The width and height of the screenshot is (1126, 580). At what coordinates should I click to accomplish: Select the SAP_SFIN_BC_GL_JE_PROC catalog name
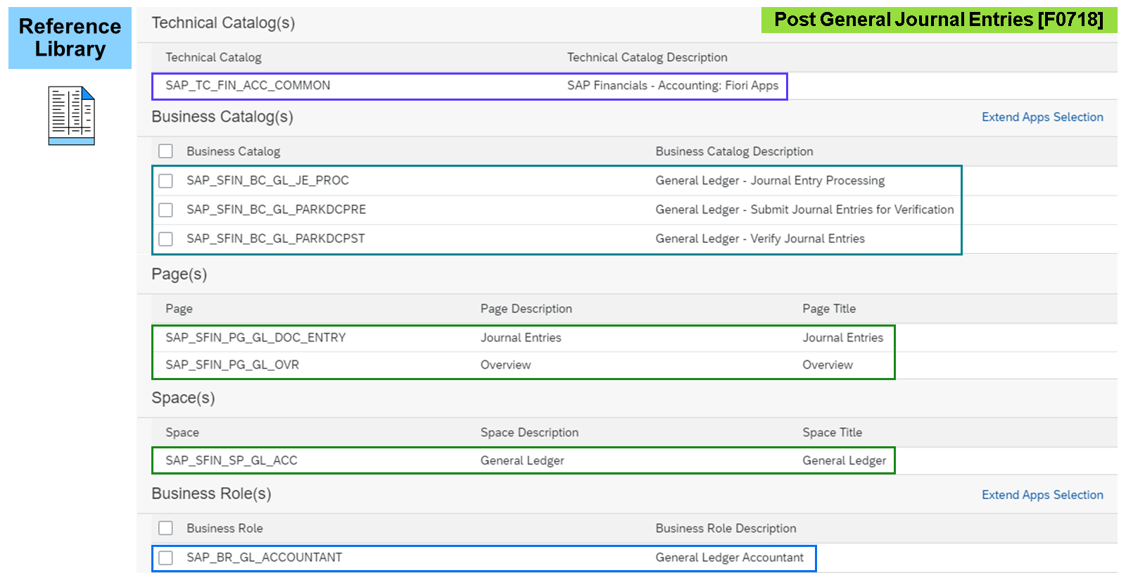(267, 180)
